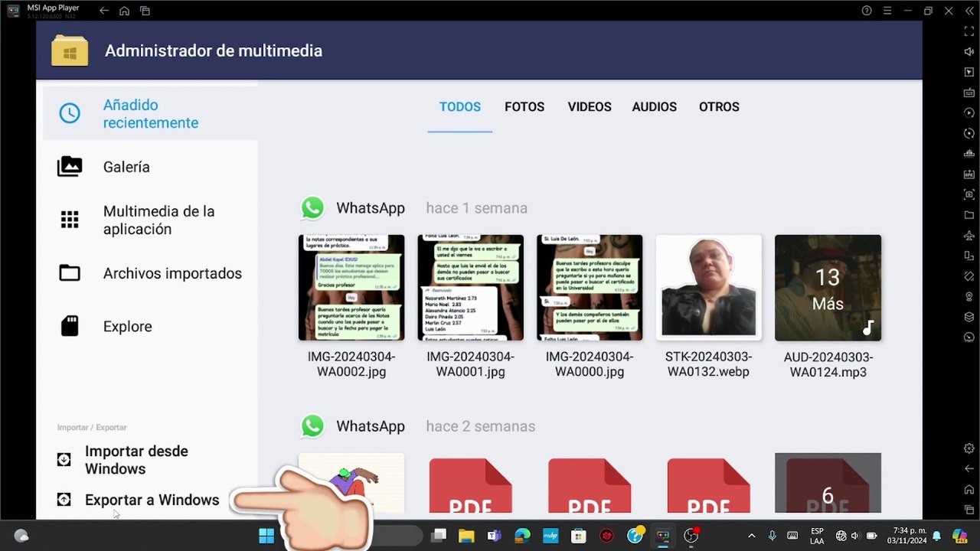
Task: Go to Archivos importados
Action: click(150, 273)
